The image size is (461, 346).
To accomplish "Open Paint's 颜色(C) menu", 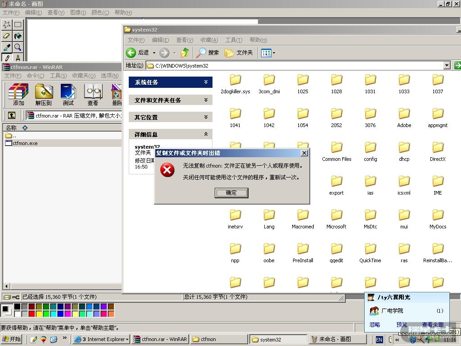I will point(100,12).
